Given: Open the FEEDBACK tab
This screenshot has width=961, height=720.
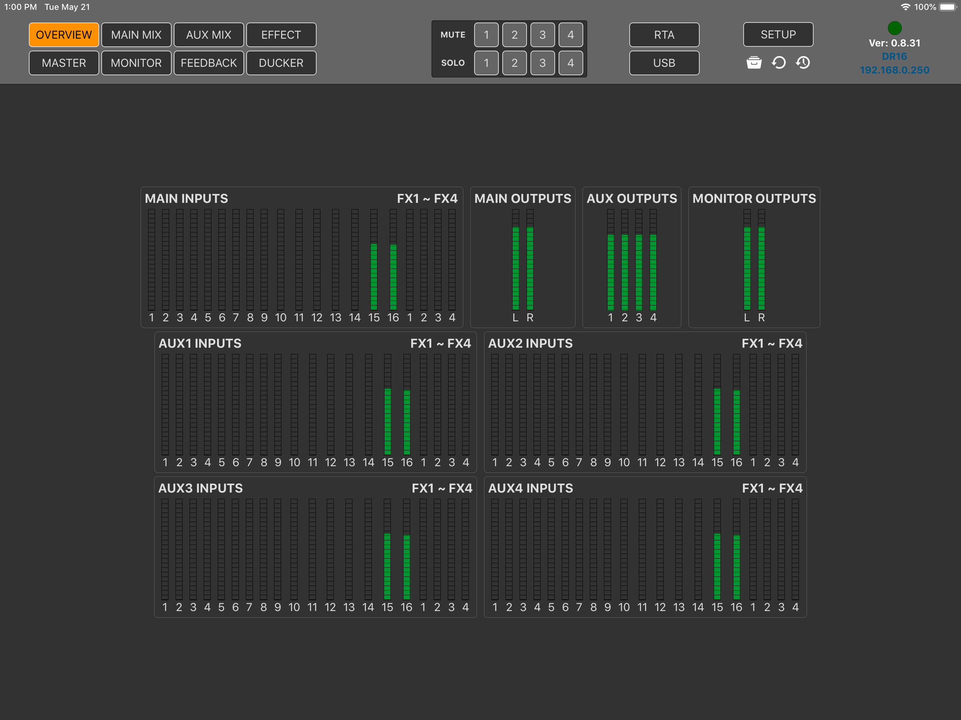Looking at the screenshot, I should [x=209, y=63].
